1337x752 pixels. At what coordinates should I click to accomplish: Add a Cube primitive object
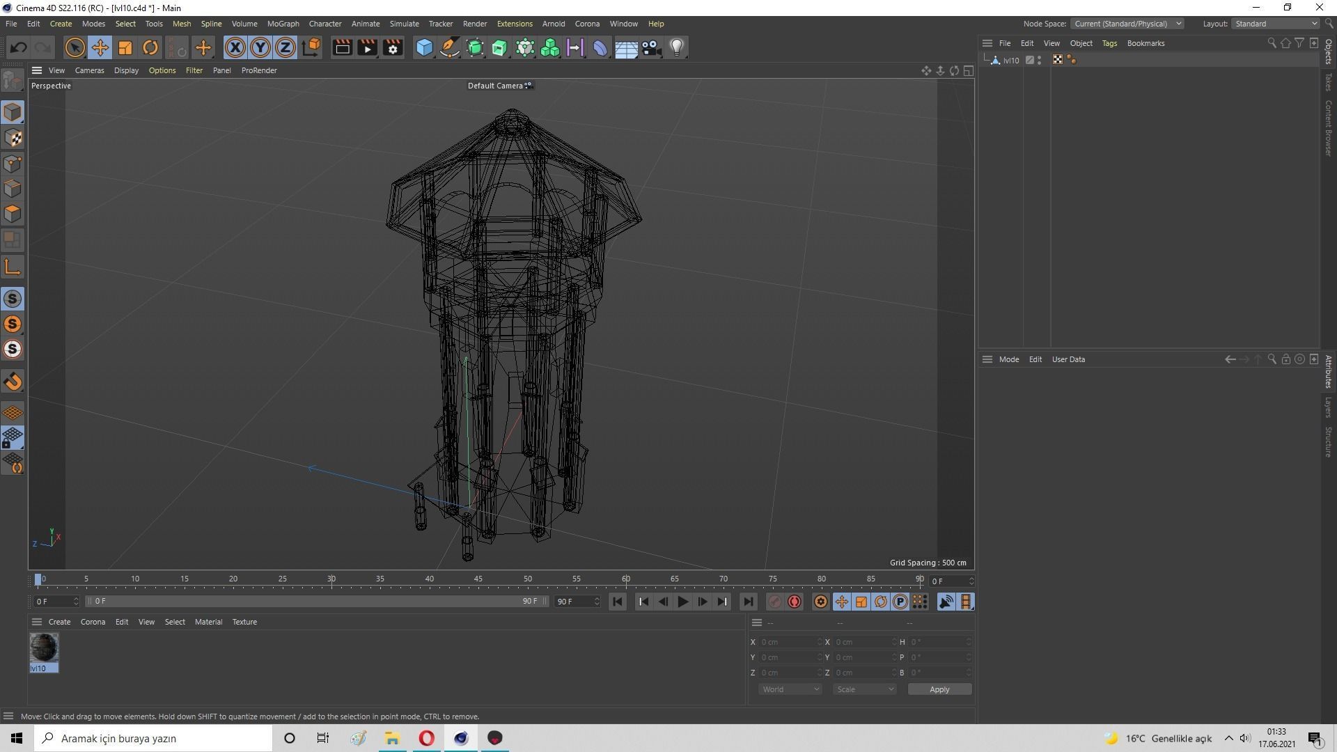point(424,47)
